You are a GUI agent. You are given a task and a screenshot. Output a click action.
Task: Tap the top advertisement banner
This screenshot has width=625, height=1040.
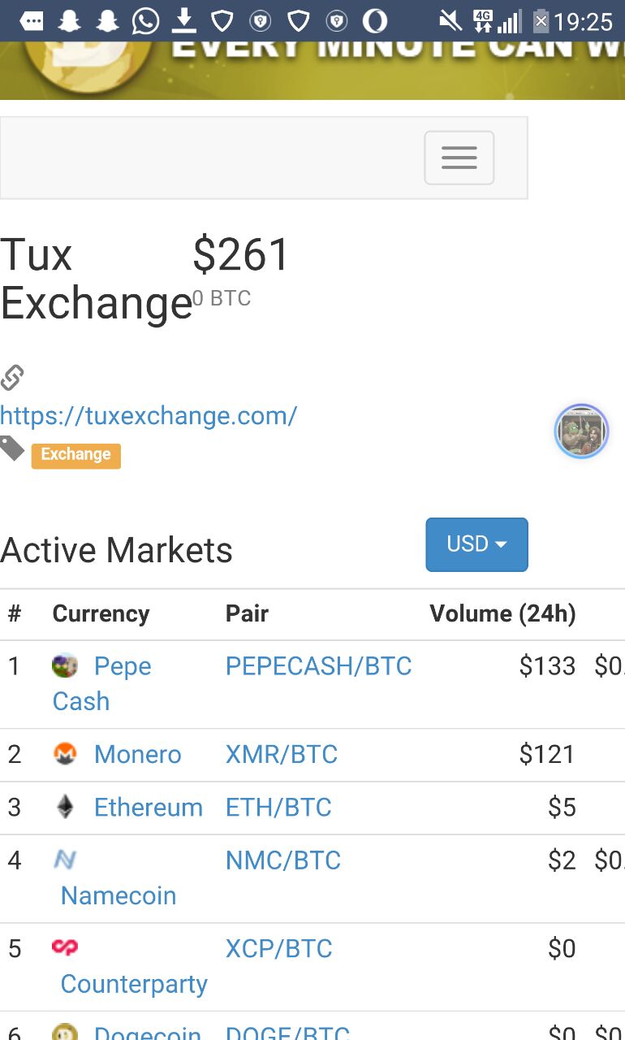[312, 70]
